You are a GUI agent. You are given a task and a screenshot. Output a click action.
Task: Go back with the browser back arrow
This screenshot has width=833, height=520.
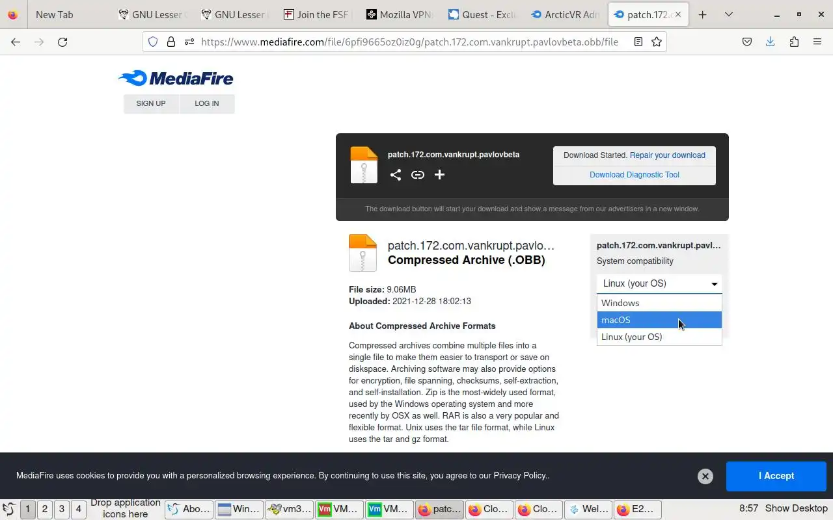click(16, 42)
